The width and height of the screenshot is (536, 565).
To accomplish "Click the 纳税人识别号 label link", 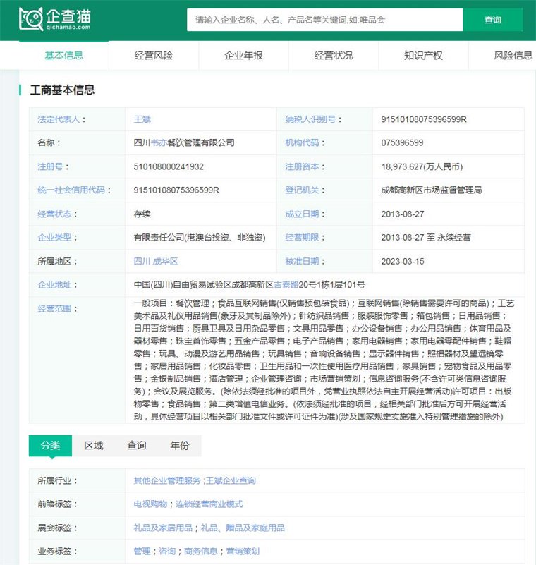I will (x=310, y=119).
